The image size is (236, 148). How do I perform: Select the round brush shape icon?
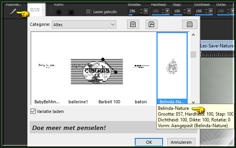point(59,12)
